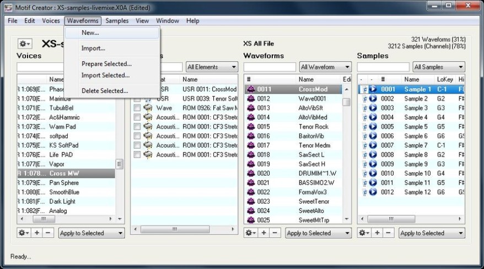Select the Warm Pad voice

coord(66,127)
